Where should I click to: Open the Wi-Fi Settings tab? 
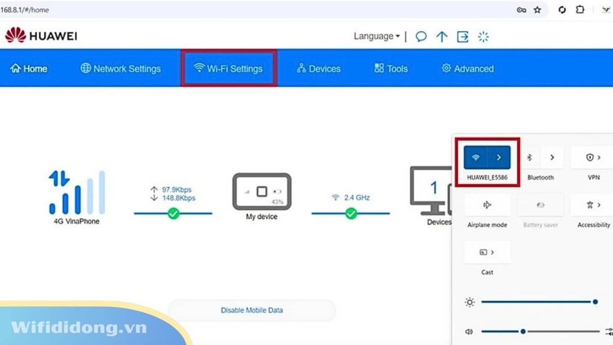tap(228, 68)
